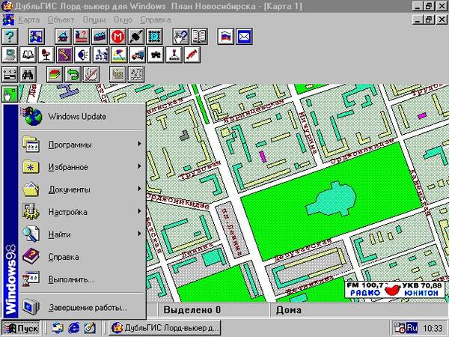The height and width of the screenshot is (337, 449).
Task: Select the map layers icon
Action: tap(55, 74)
